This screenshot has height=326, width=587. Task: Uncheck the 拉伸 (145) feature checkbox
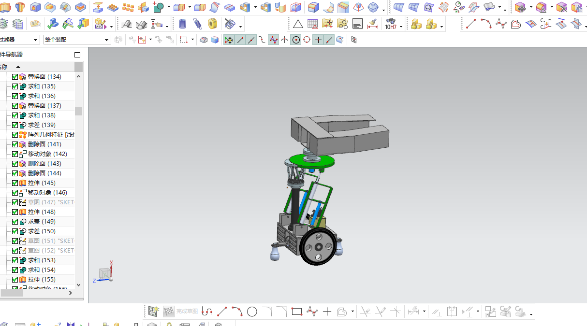15,183
